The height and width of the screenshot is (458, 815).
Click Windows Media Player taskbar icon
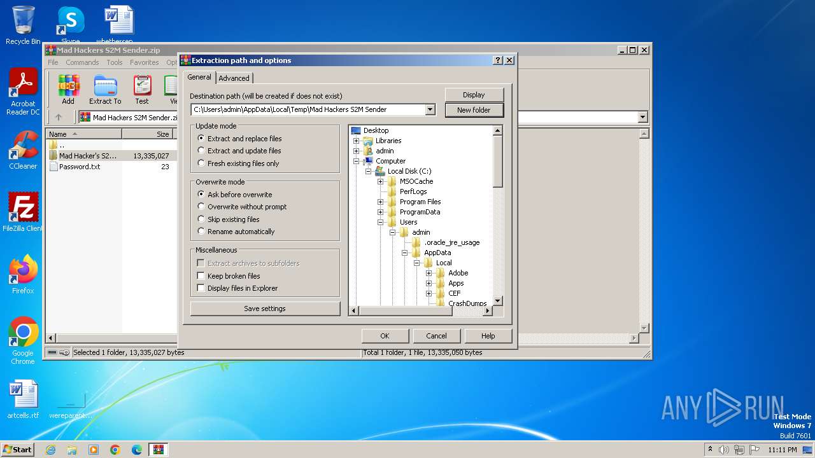pyautogui.click(x=94, y=450)
